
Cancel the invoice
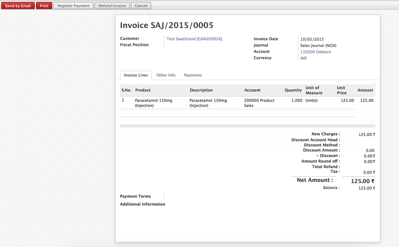pyautogui.click(x=141, y=6)
